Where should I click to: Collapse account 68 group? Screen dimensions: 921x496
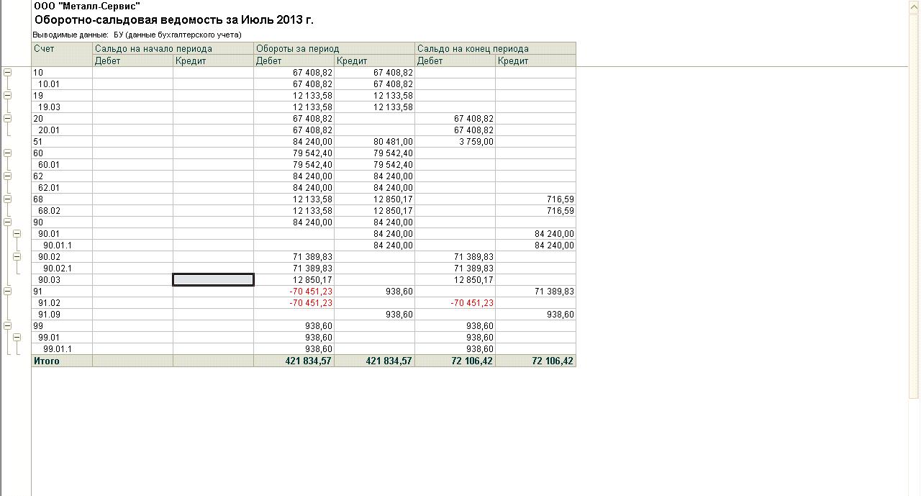(x=8, y=199)
